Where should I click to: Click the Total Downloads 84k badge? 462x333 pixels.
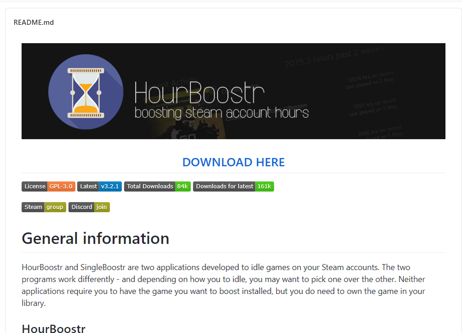tap(158, 186)
